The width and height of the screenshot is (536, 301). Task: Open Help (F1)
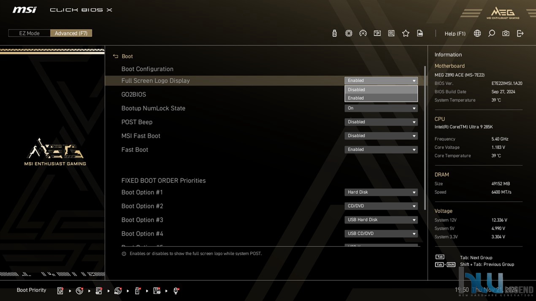pos(455,34)
